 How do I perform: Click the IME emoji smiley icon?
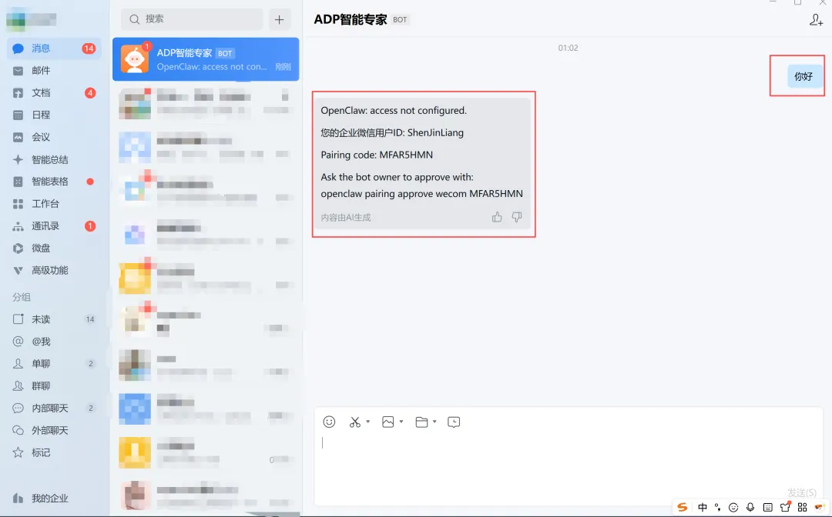733,508
